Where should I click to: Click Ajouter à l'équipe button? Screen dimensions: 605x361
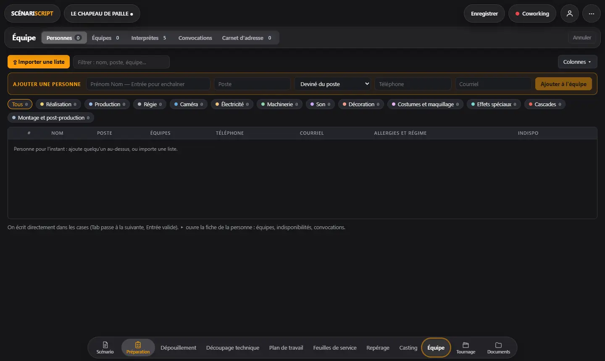tap(563, 84)
